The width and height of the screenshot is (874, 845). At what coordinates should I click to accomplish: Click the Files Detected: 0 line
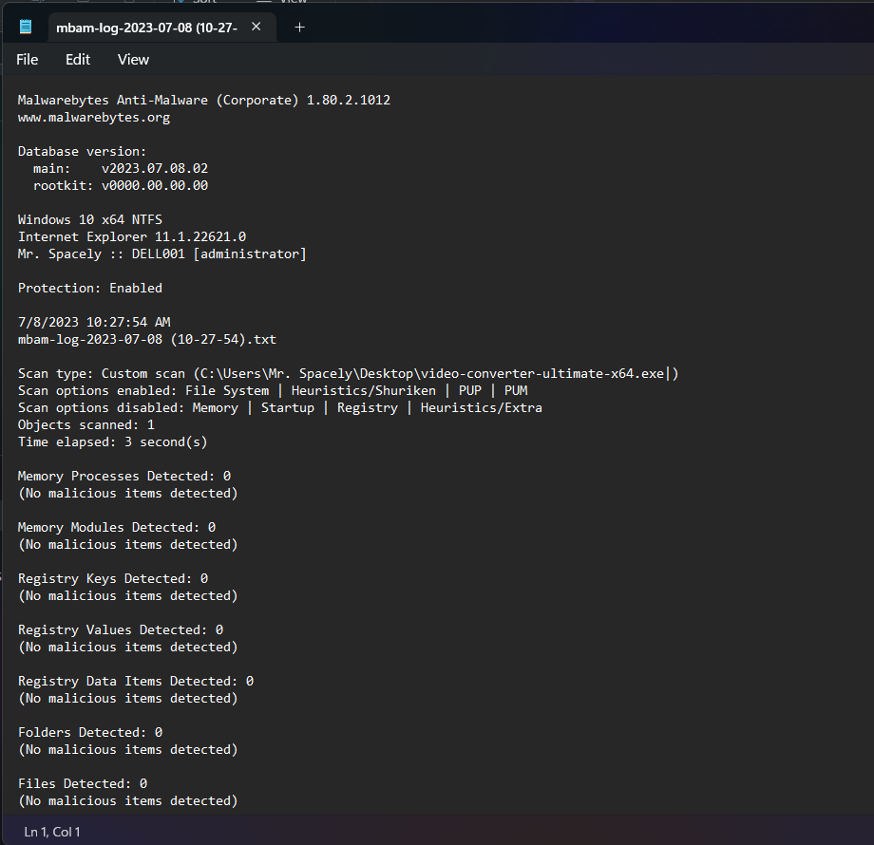[83, 783]
